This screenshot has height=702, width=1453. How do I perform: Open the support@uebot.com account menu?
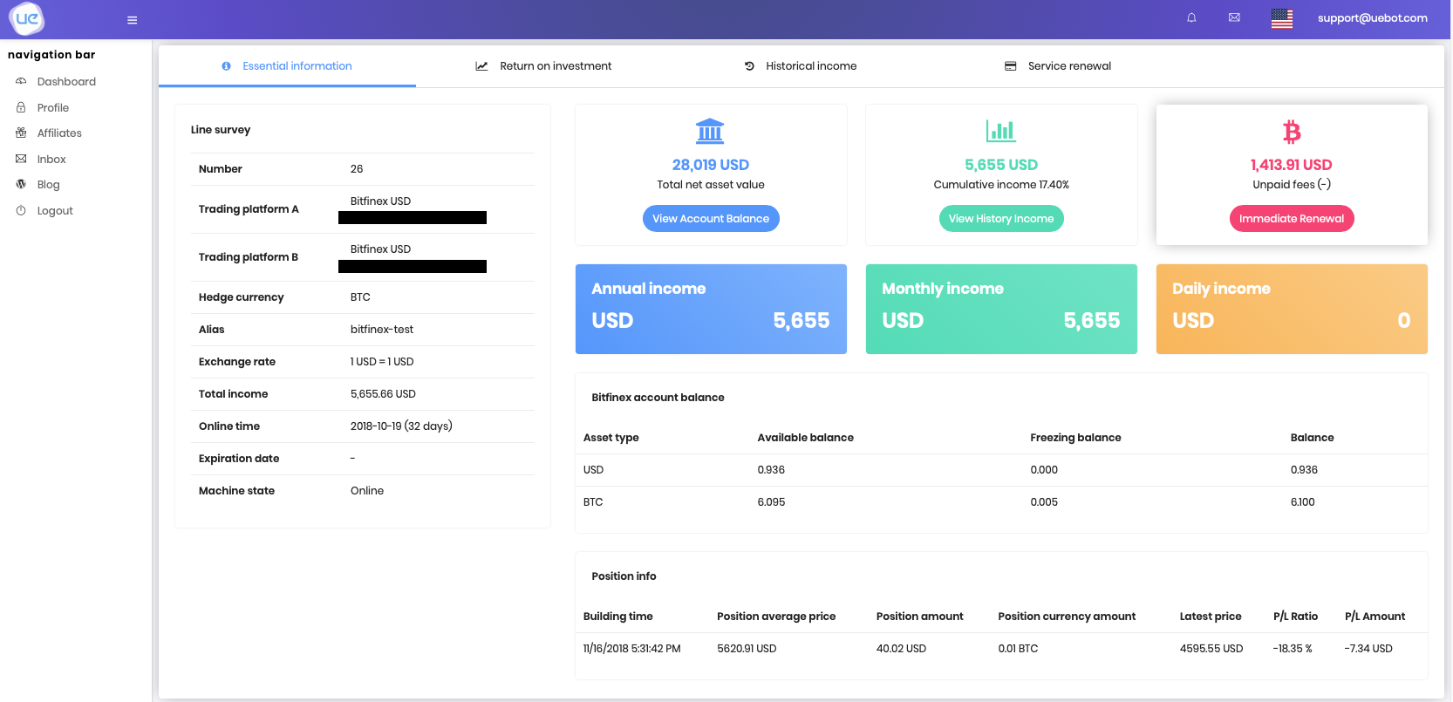tap(1372, 18)
